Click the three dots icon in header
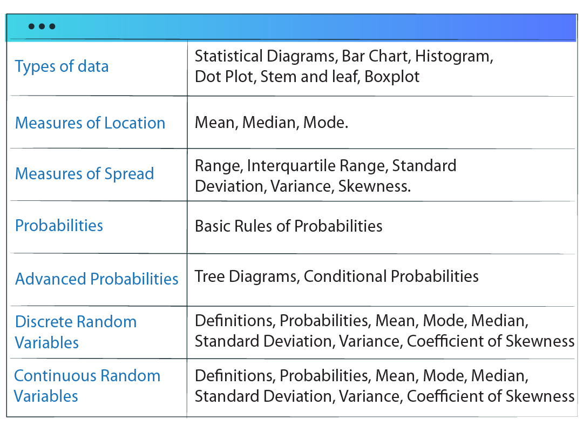This screenshot has width=583, height=432. tap(42, 26)
